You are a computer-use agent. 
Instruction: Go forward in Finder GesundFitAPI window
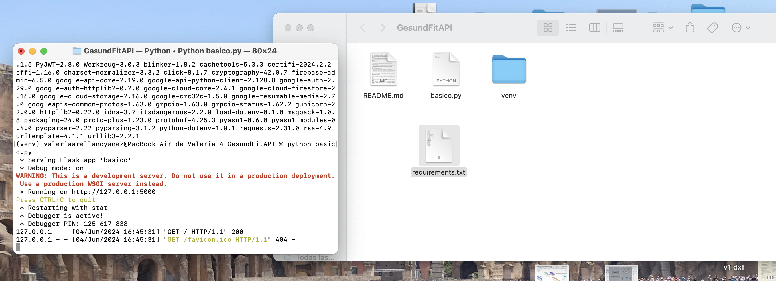click(x=383, y=28)
